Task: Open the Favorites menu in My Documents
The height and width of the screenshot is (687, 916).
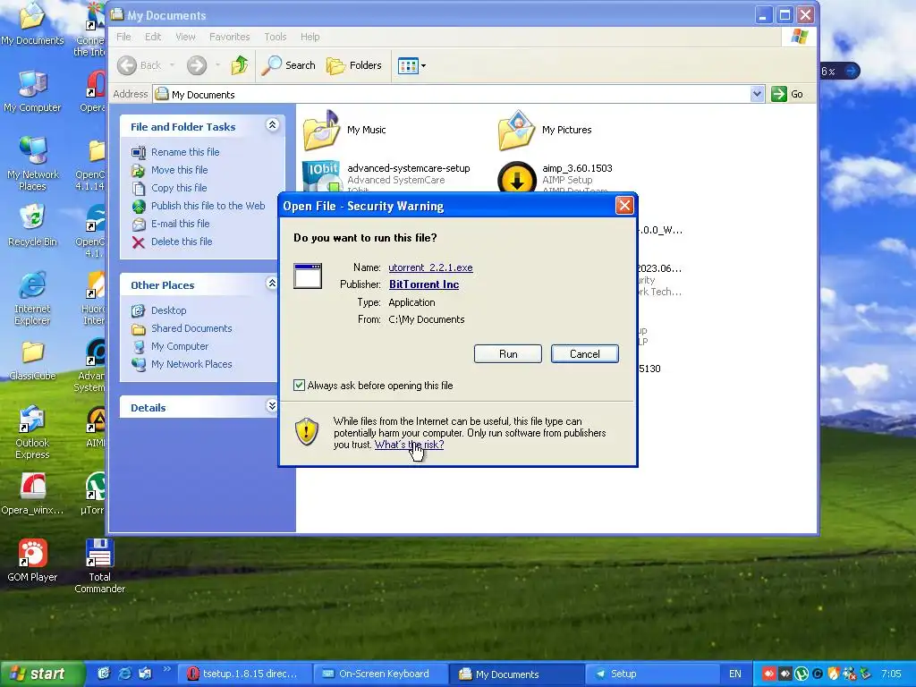Action: click(230, 37)
